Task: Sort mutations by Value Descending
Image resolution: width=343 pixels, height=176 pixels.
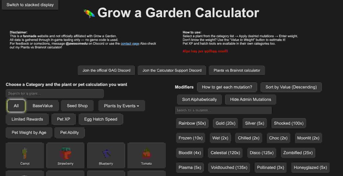Action: pyautogui.click(x=291, y=87)
